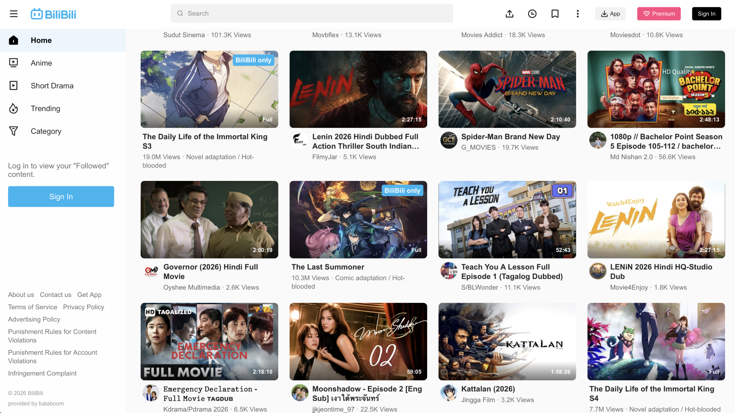The height and width of the screenshot is (413, 735).
Task: Open Daily Life of Immortal King S3 thumbnail
Action: click(x=209, y=89)
